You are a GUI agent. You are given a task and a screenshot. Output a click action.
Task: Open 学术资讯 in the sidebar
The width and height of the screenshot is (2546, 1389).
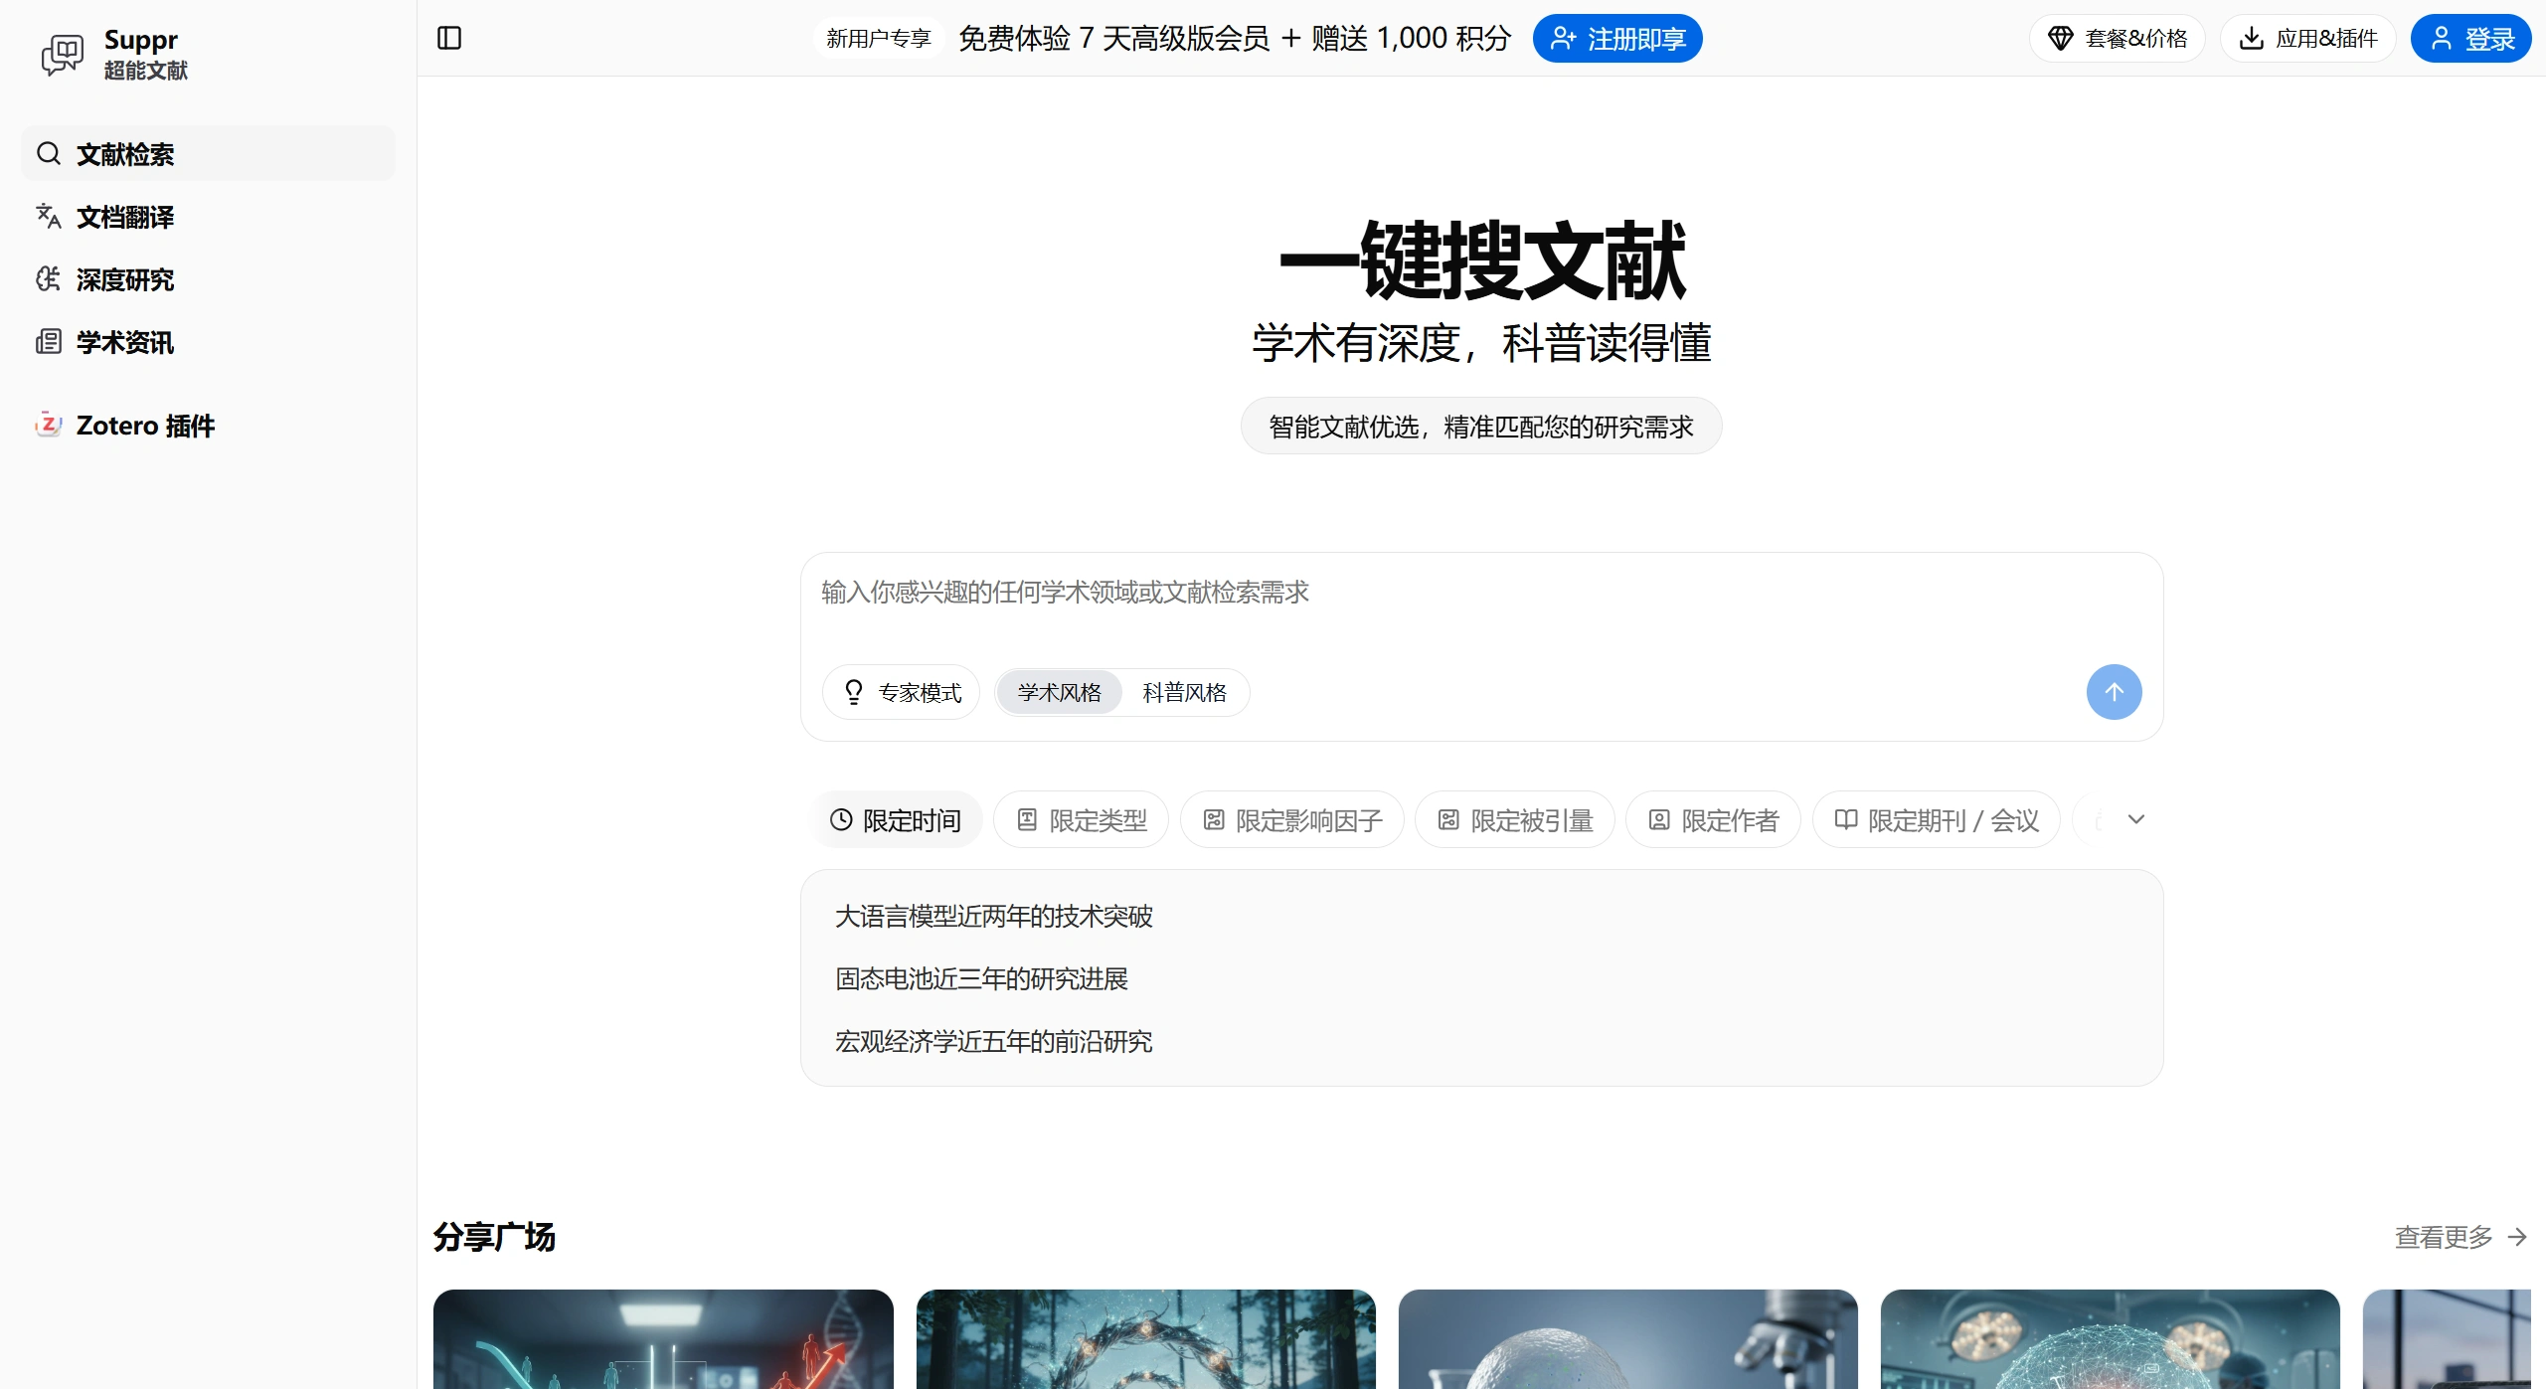tap(208, 342)
